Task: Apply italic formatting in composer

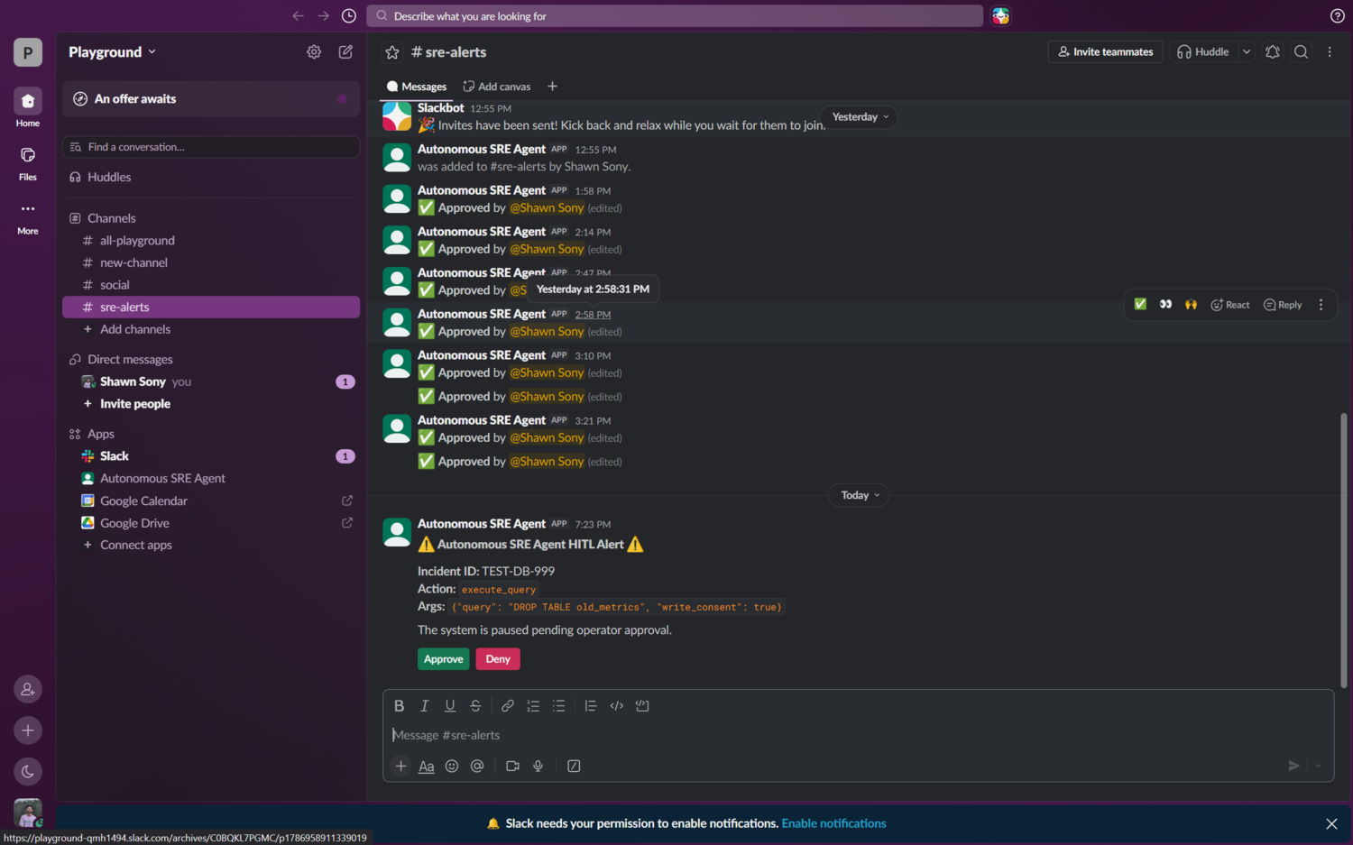Action: click(424, 706)
